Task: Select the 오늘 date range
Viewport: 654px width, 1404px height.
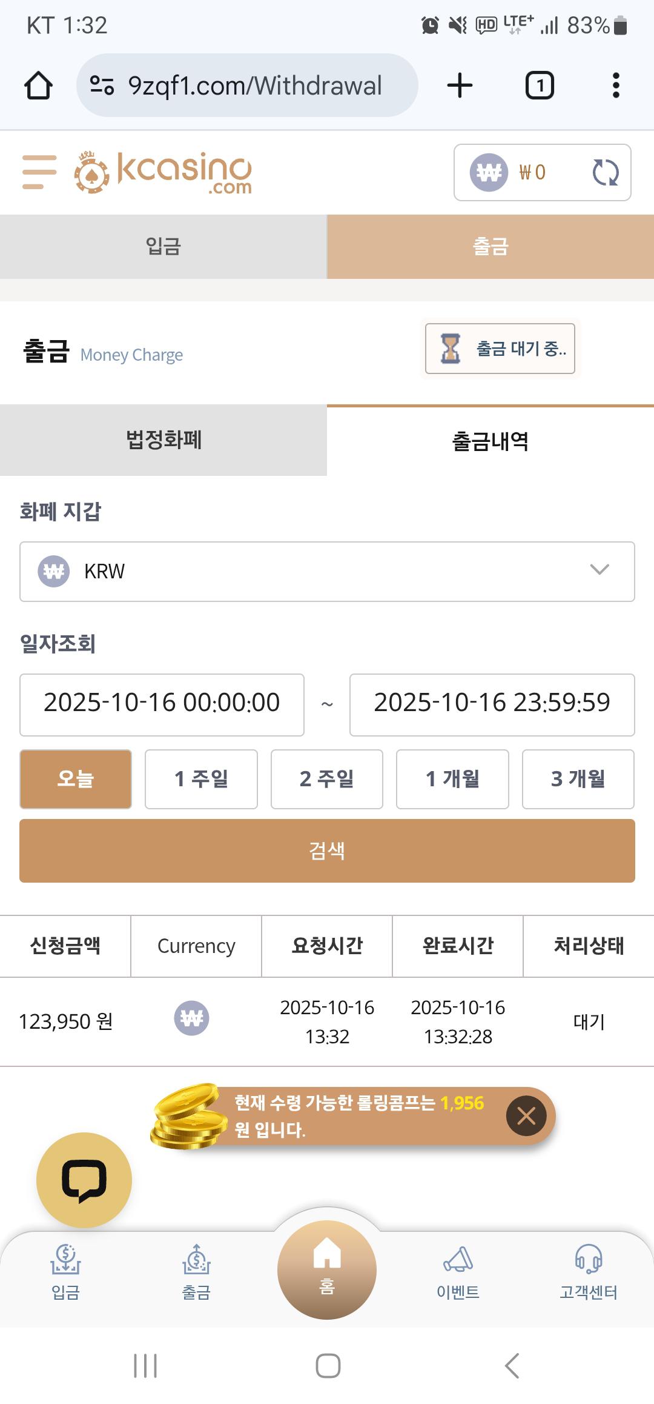Action: click(x=76, y=779)
